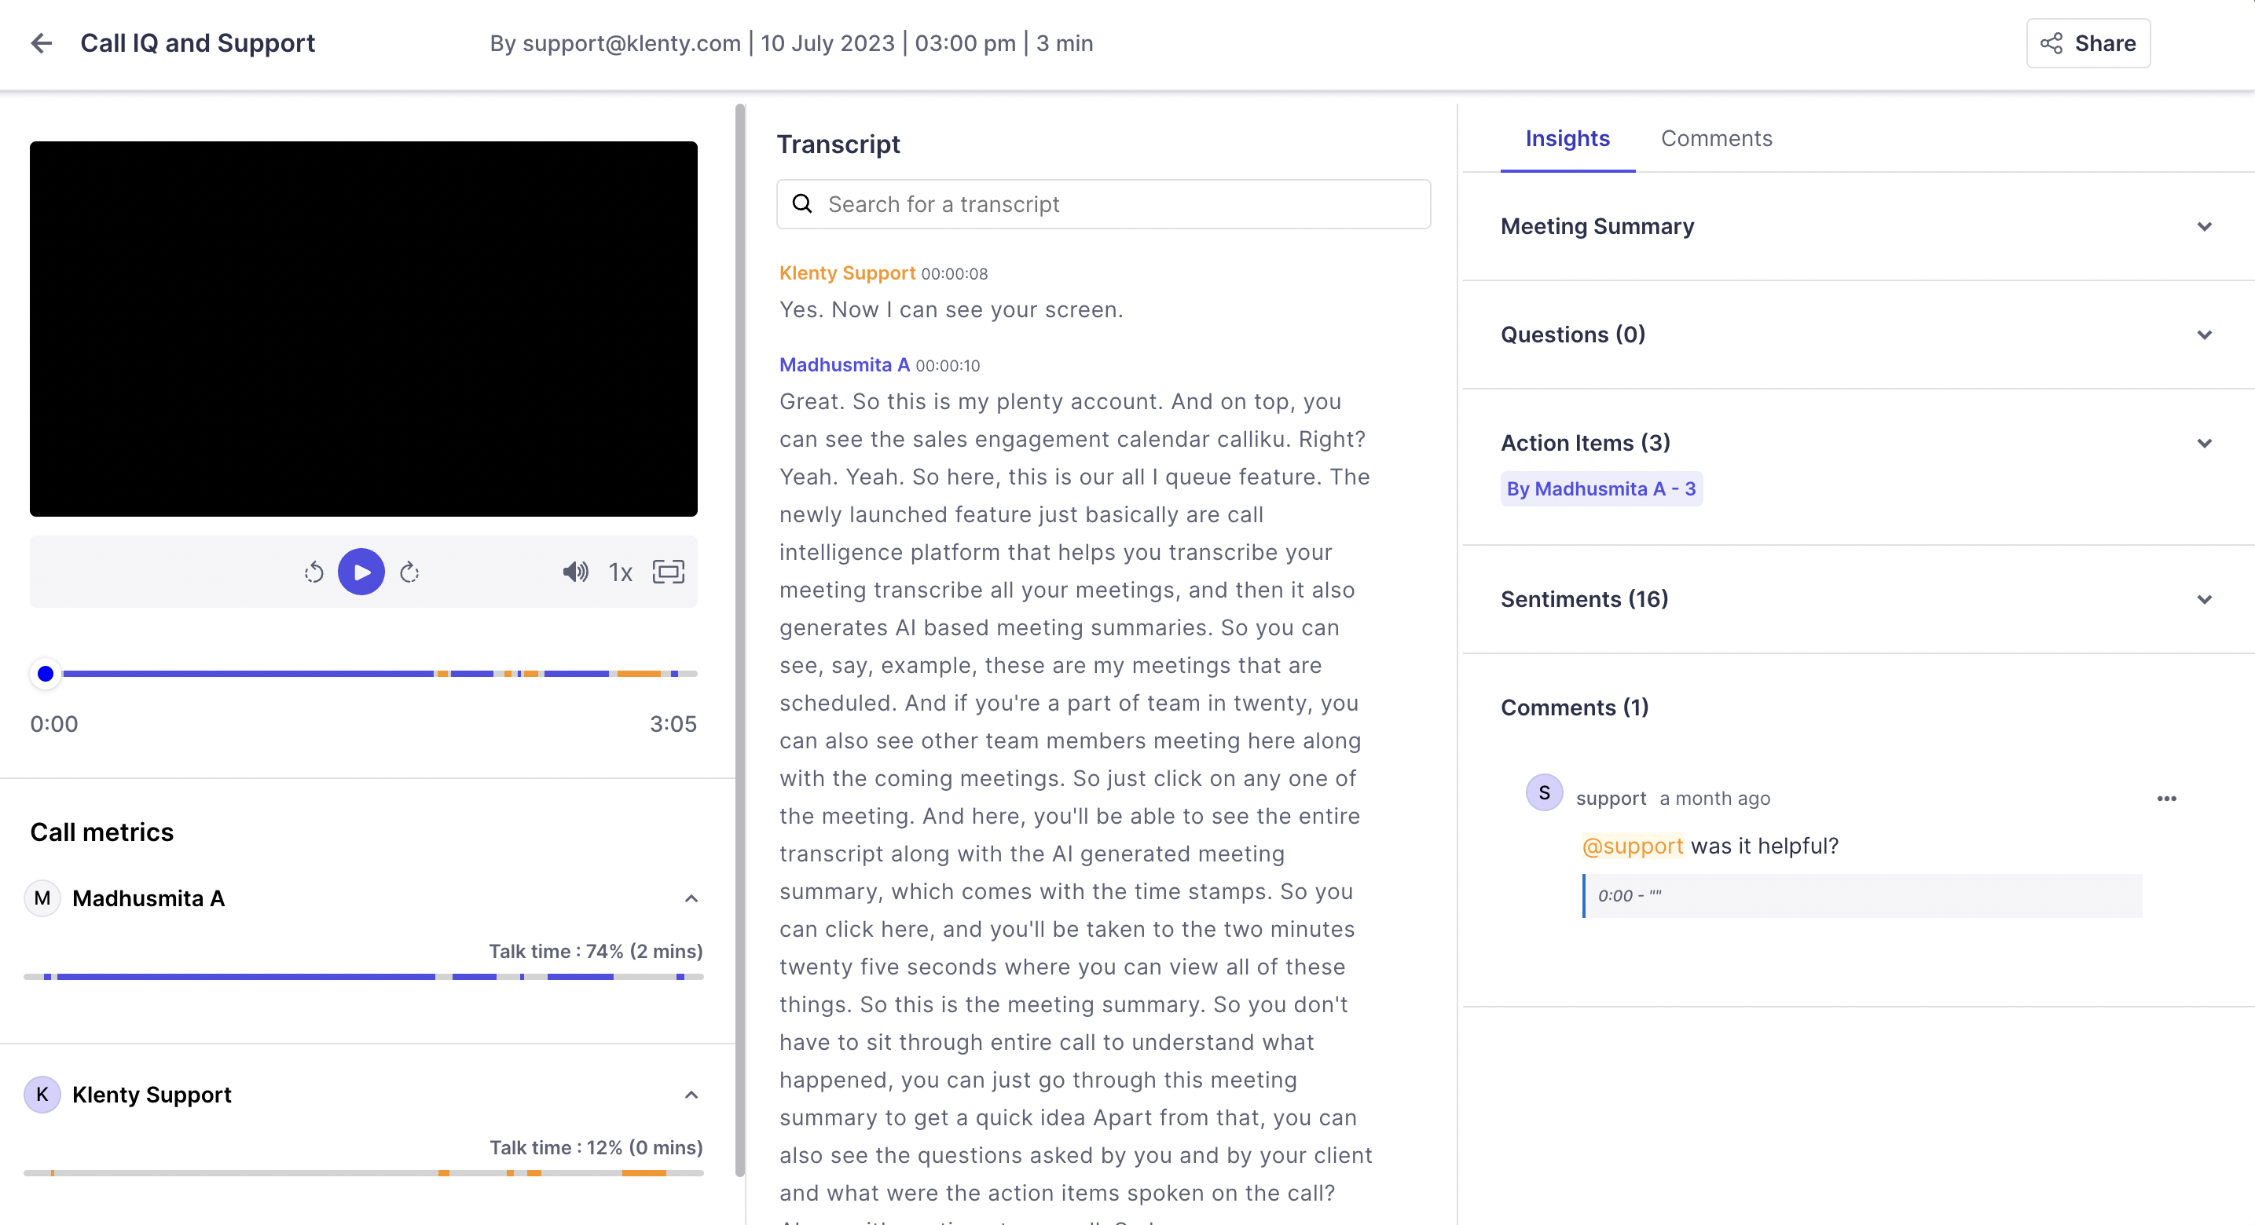
Task: Expand the Action Items (3) section
Action: (x=2203, y=444)
